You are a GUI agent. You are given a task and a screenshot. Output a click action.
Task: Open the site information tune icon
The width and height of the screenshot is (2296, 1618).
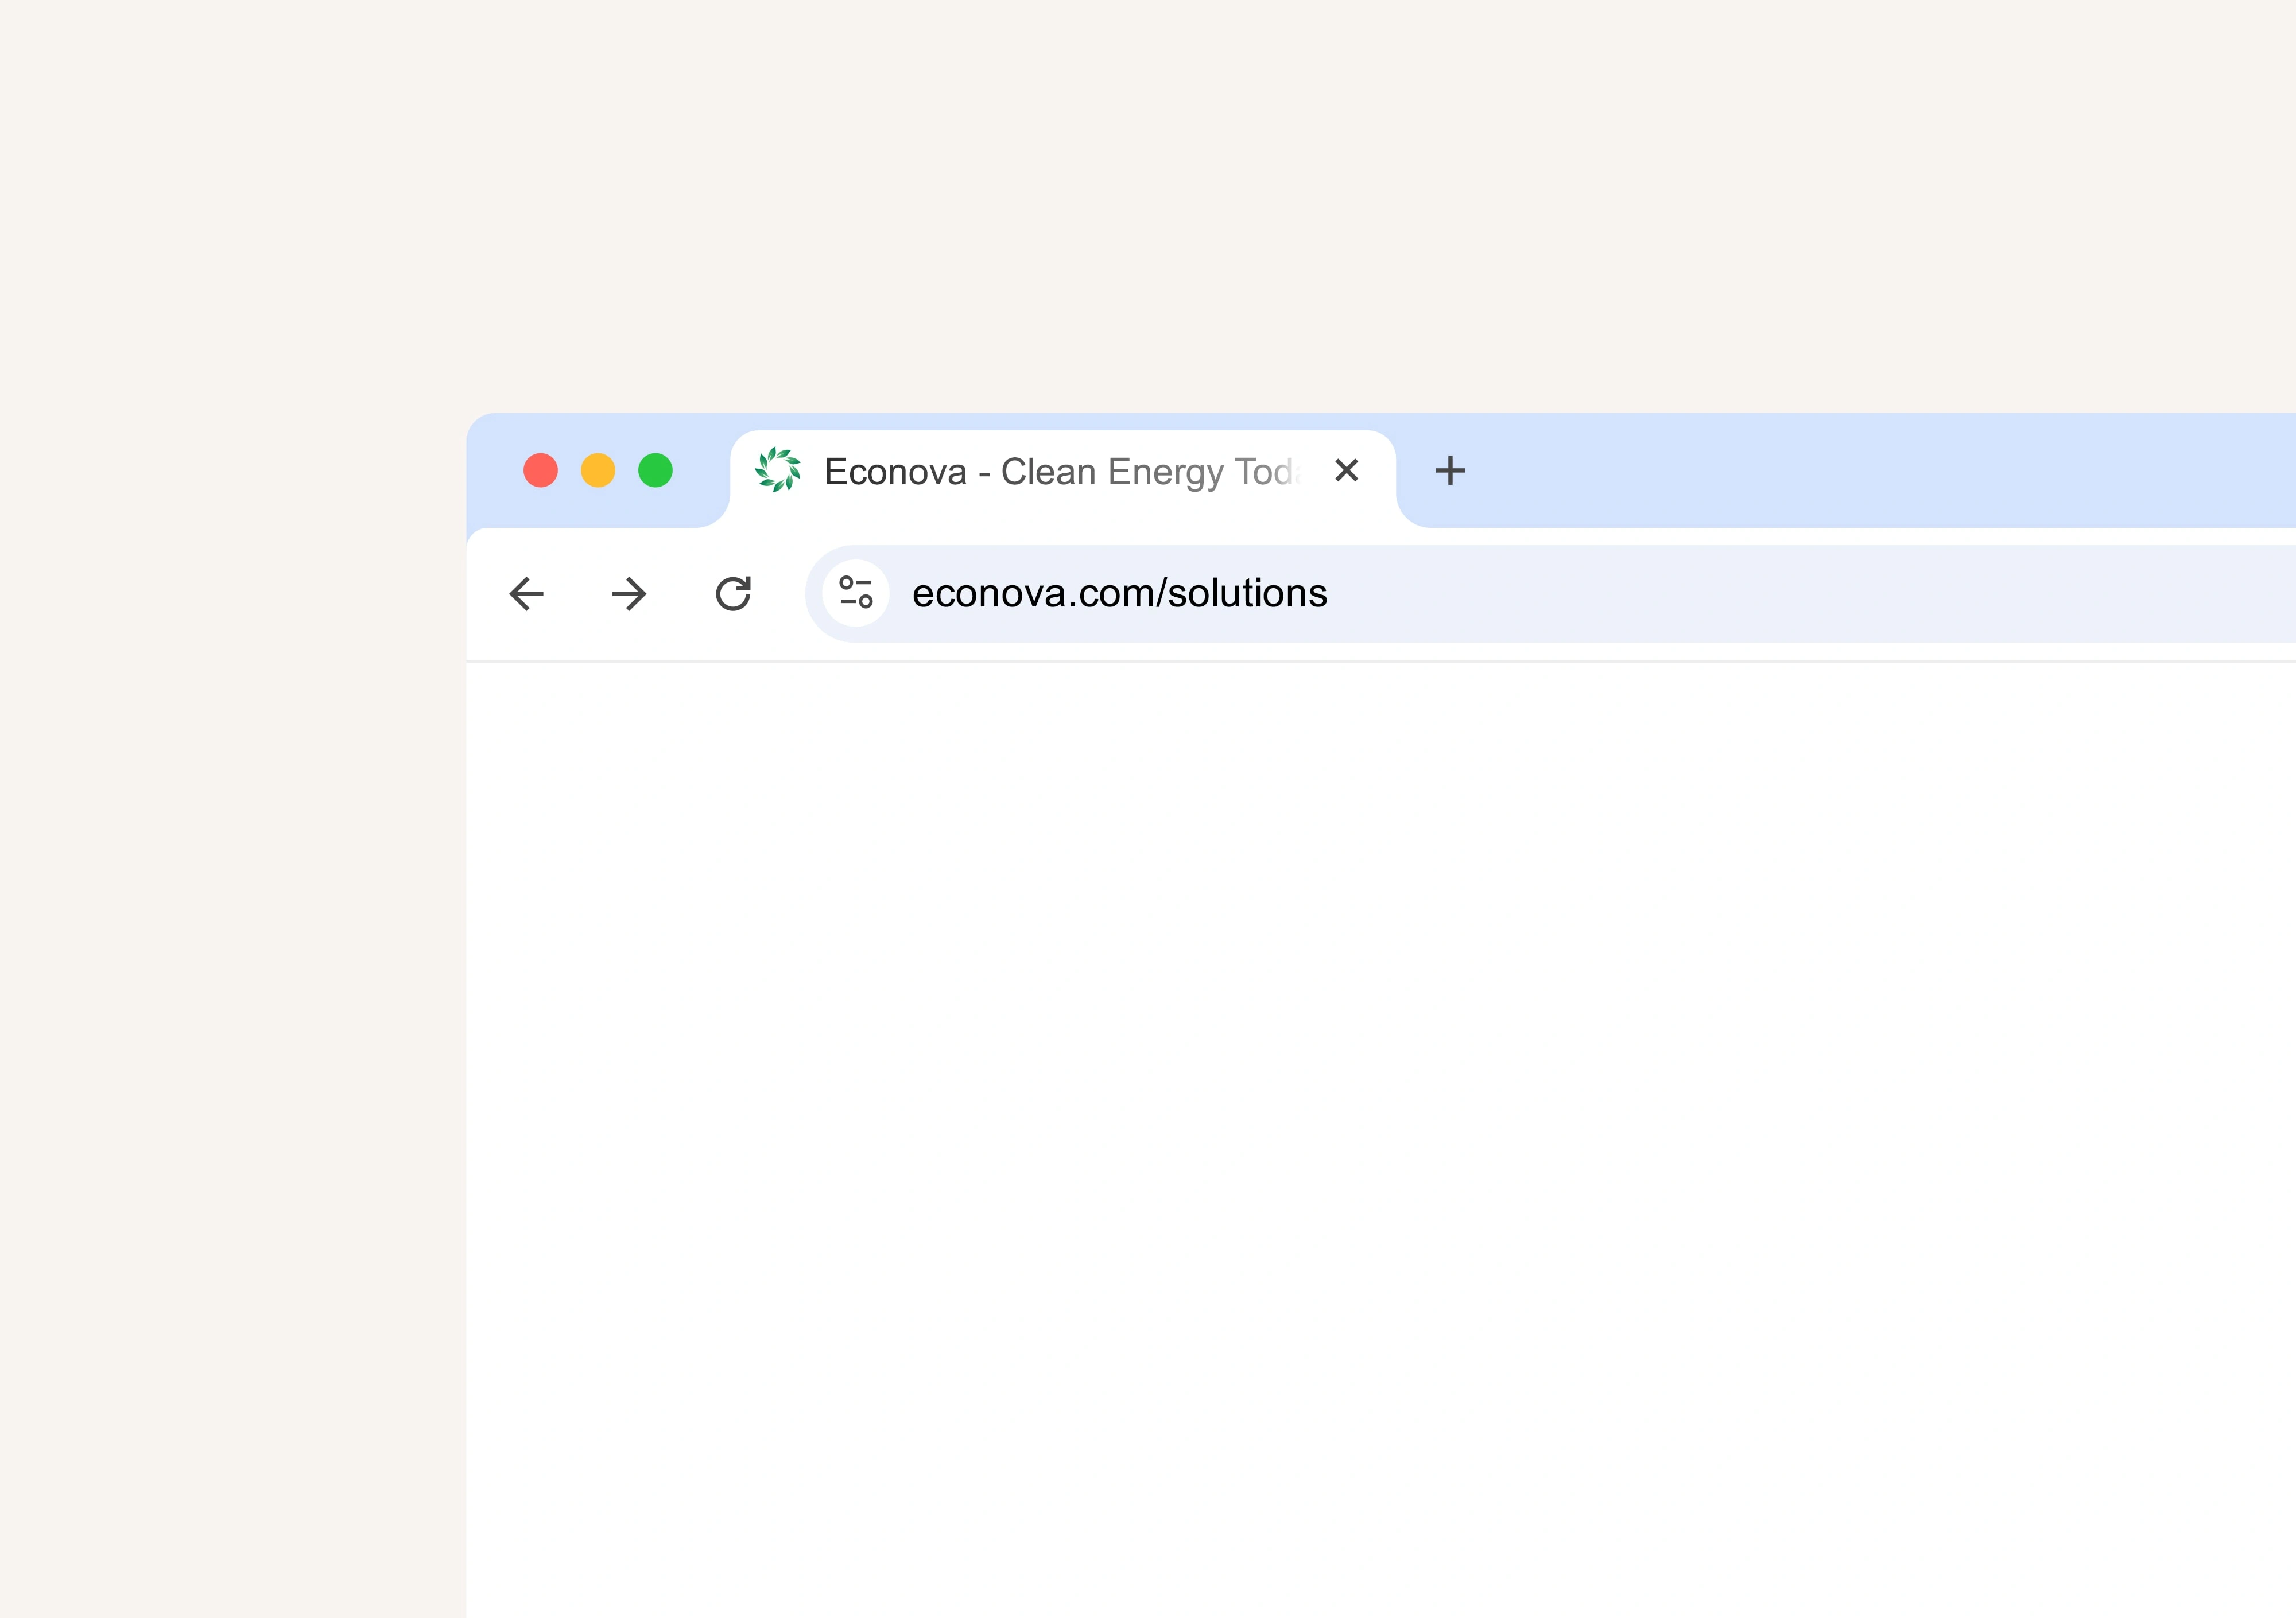[x=856, y=593]
